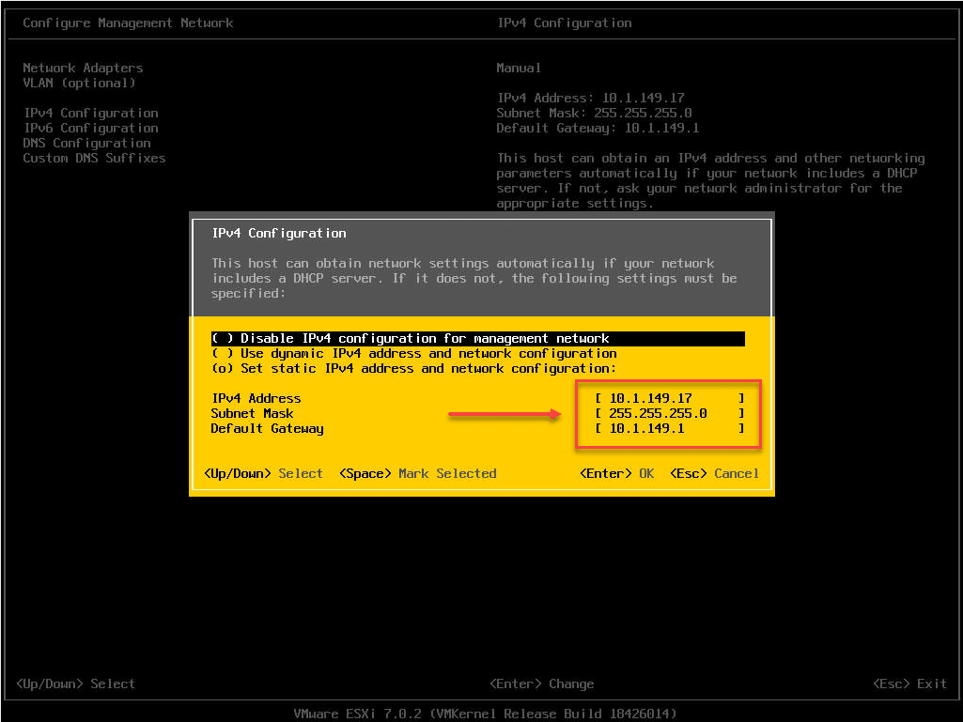Click the Default Gateway input field

pyautogui.click(x=668, y=428)
